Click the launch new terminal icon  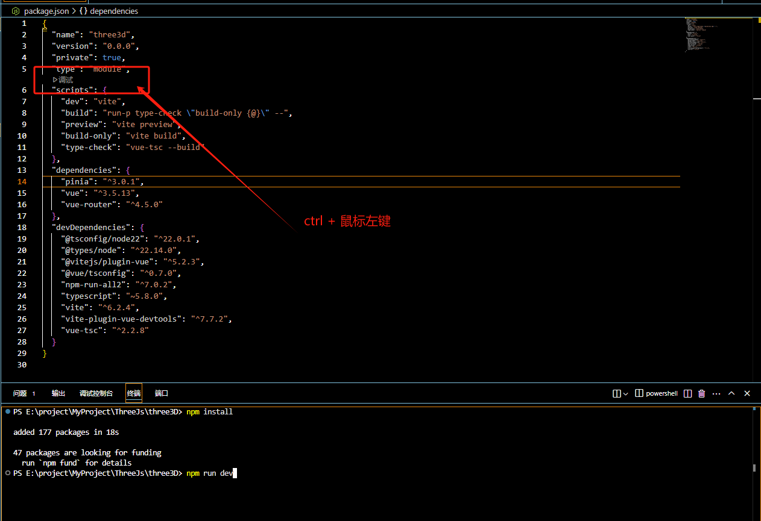coord(617,393)
